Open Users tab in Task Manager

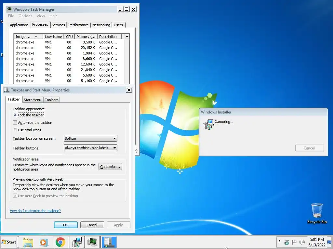(118, 25)
